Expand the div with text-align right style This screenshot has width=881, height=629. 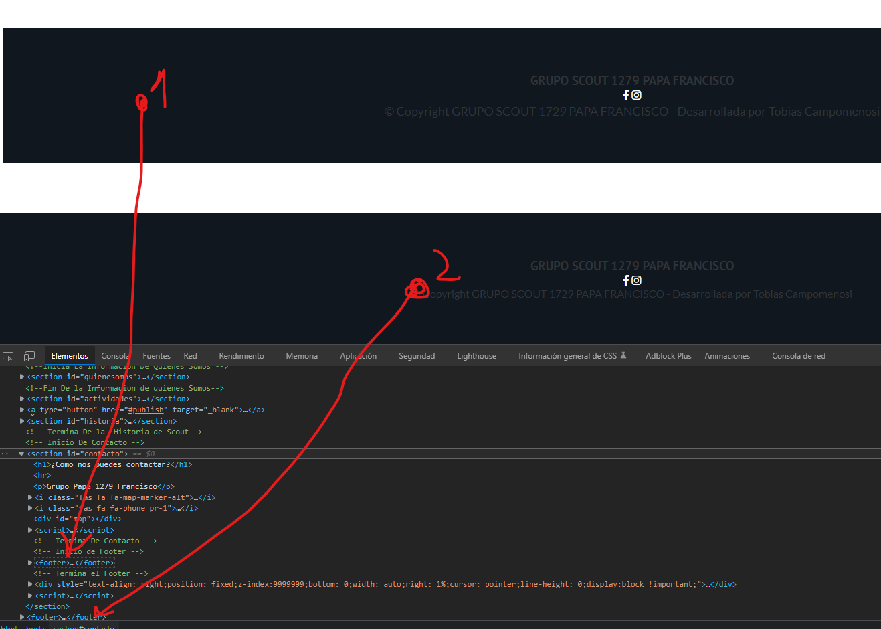point(30,584)
